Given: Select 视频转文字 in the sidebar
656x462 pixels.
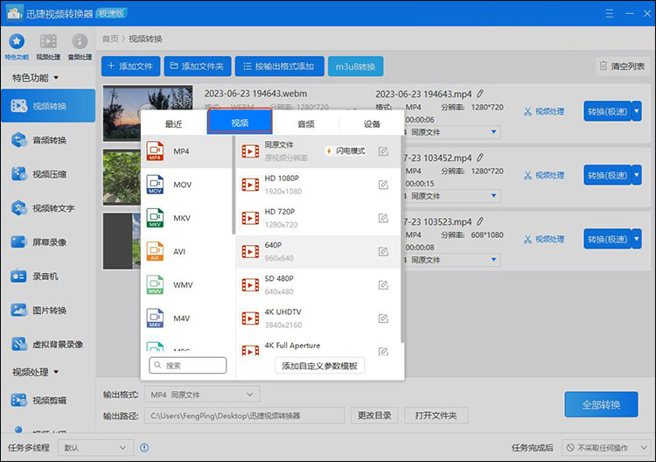Looking at the screenshot, I should coord(48,208).
